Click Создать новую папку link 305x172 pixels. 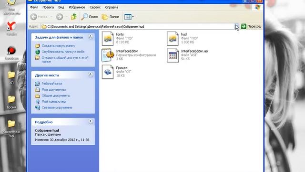click(58, 46)
